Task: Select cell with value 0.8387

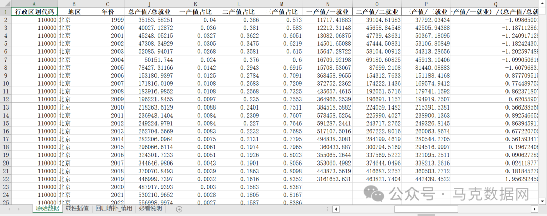Action: pyautogui.click(x=282, y=187)
